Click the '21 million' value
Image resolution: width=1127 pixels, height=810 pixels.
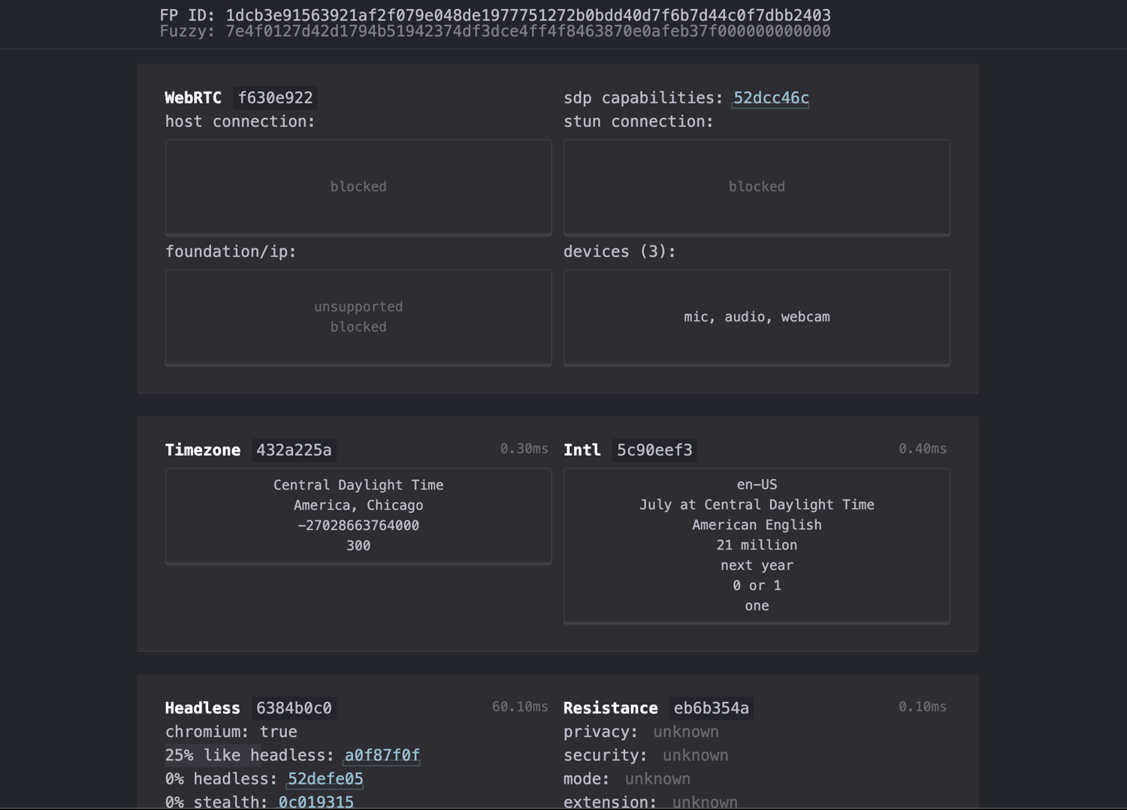757,546
